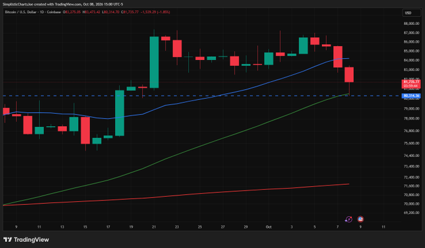Click the 5 date label after Oct
Image resolution: width=425 pixels, height=248 pixels.
314,227
